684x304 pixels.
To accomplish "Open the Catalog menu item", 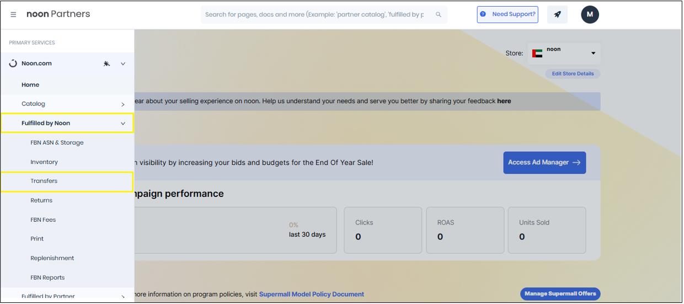I will [33, 104].
